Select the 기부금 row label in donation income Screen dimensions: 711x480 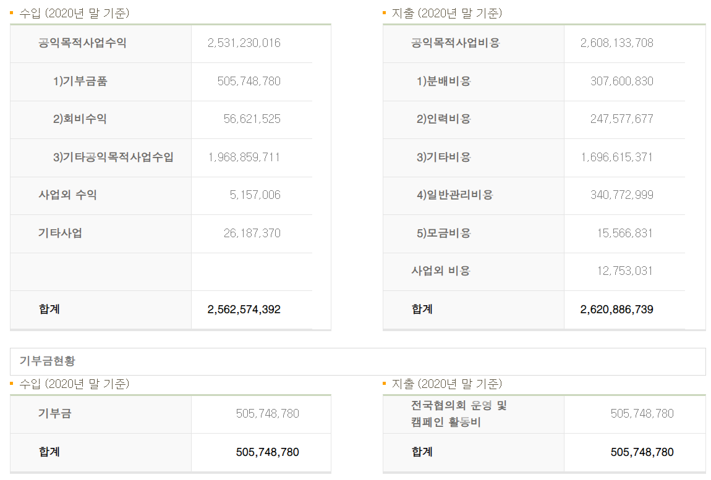54,414
